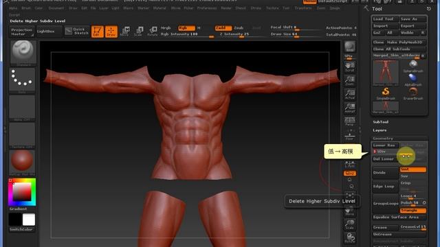Adjust the CreaseLvl slider
This screenshot has width=440, height=247.
(413, 227)
